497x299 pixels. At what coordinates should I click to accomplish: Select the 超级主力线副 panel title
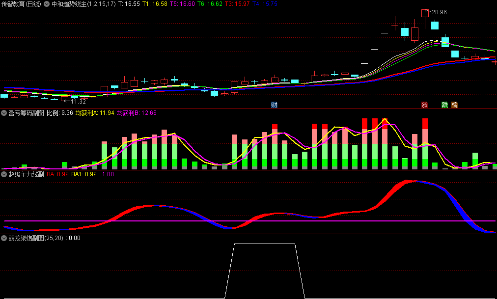[27, 174]
